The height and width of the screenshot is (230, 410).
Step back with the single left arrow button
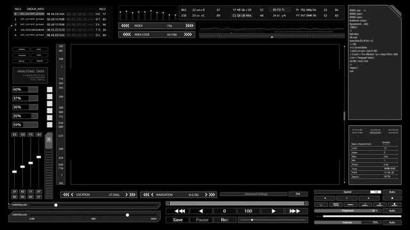(x=201, y=211)
